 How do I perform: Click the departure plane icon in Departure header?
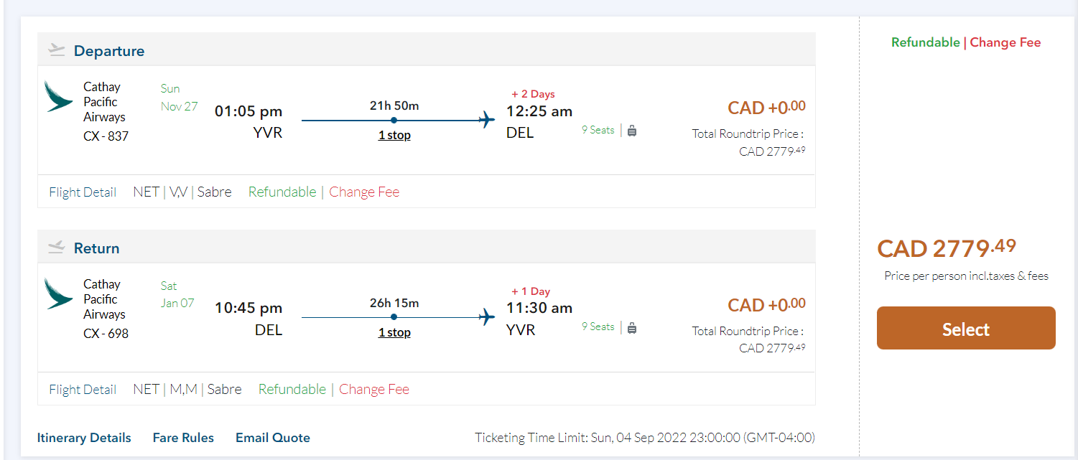point(56,50)
